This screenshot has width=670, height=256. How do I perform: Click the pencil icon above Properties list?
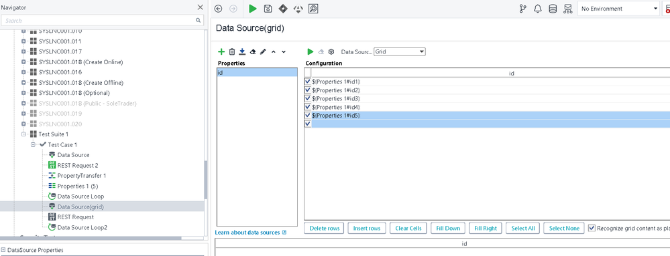click(263, 51)
